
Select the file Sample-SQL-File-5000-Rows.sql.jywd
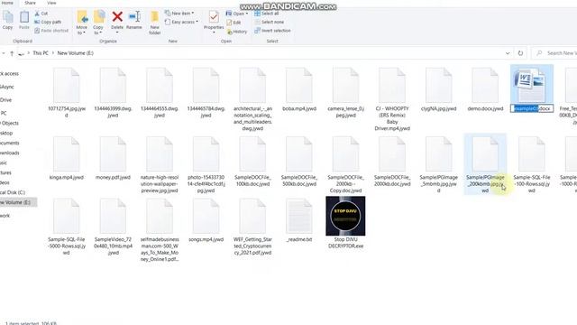coord(67,227)
